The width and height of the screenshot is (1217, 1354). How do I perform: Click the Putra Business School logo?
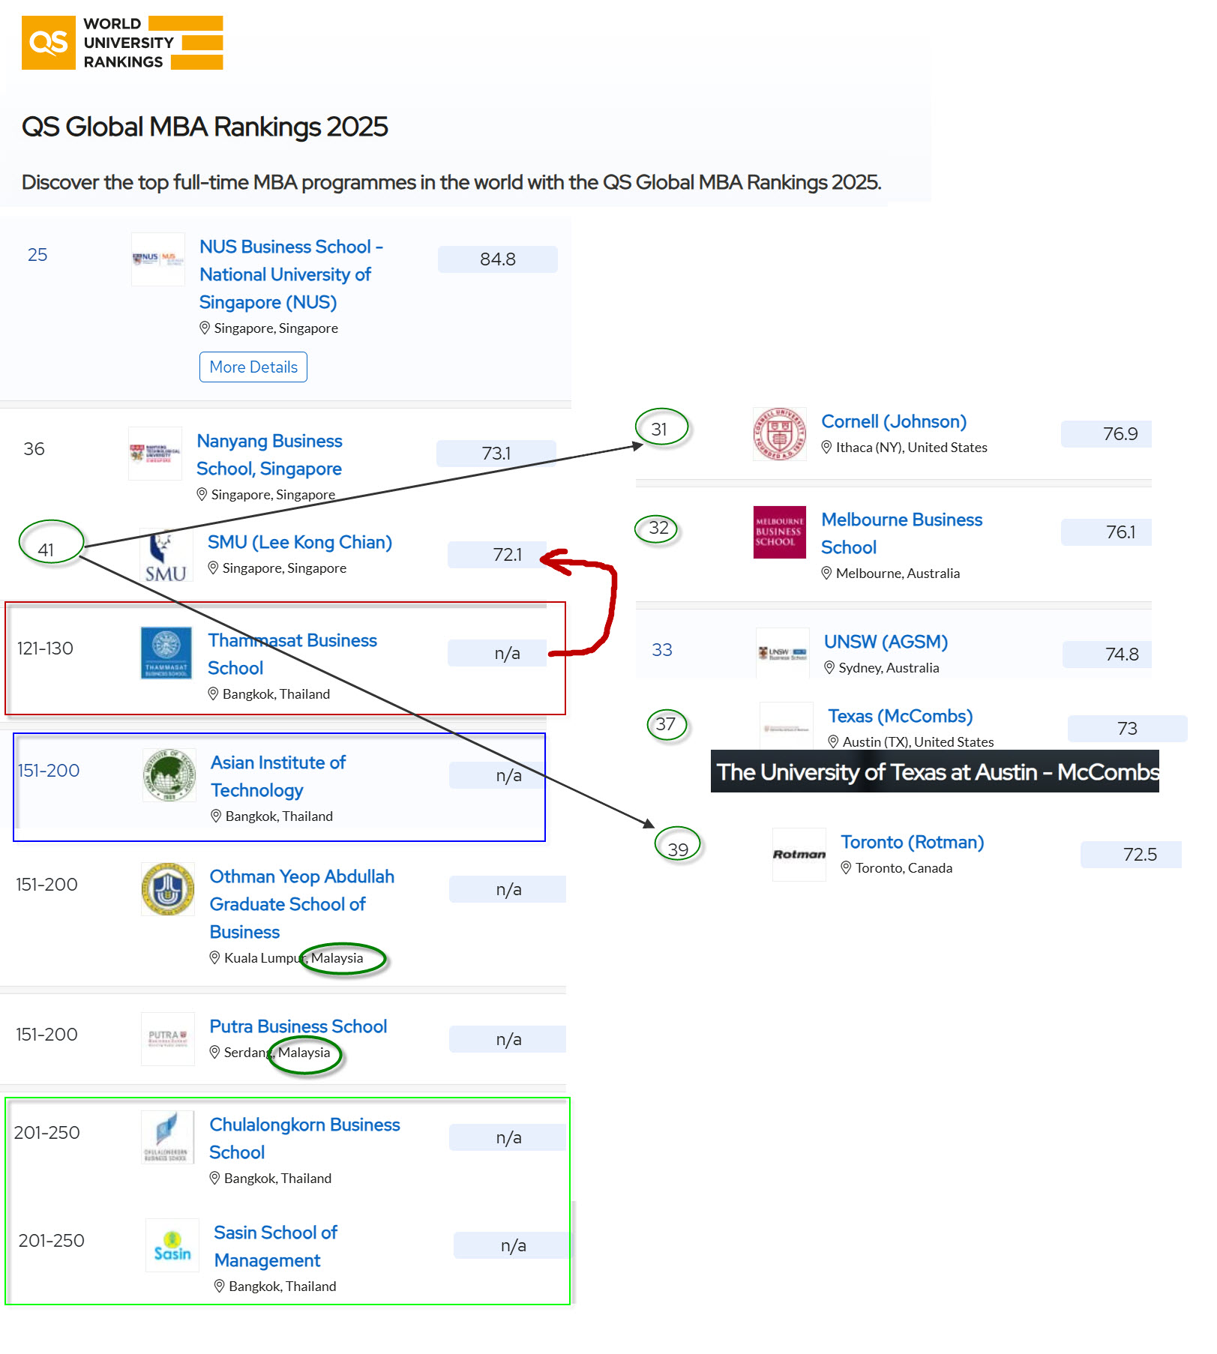pyautogui.click(x=168, y=1039)
